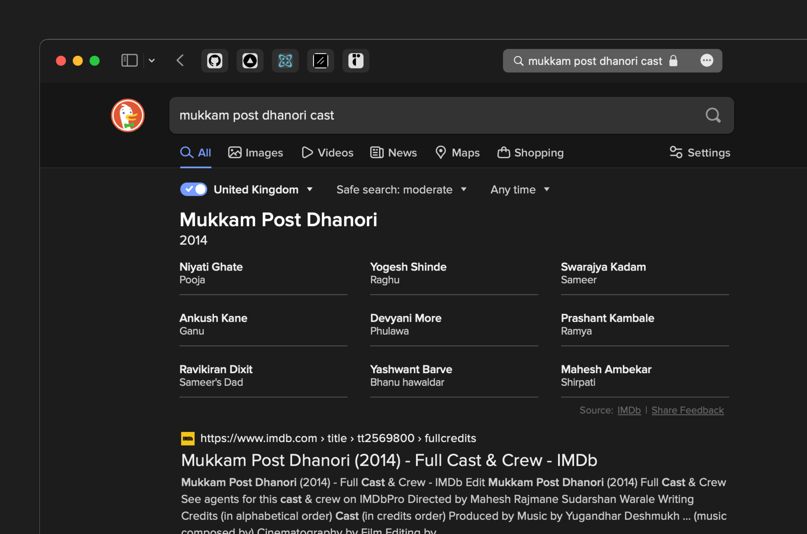Click the year 2014 text
The height and width of the screenshot is (534, 807).
click(193, 240)
